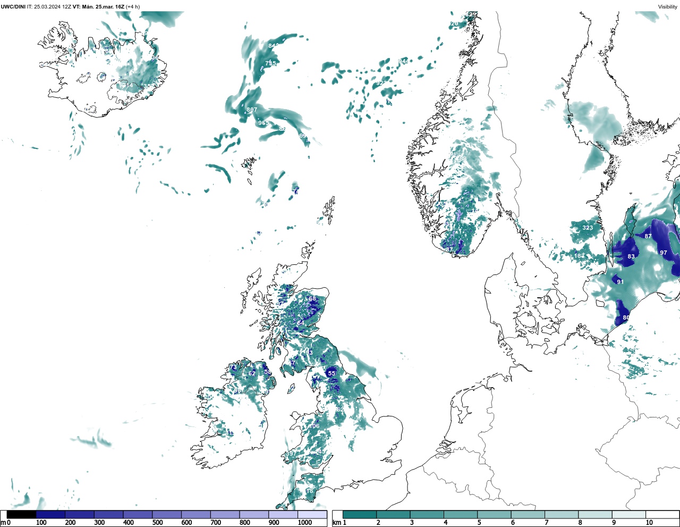680x527 pixels.
Task: Click the '1000' tick label in the metre legend
Action: click(305, 523)
